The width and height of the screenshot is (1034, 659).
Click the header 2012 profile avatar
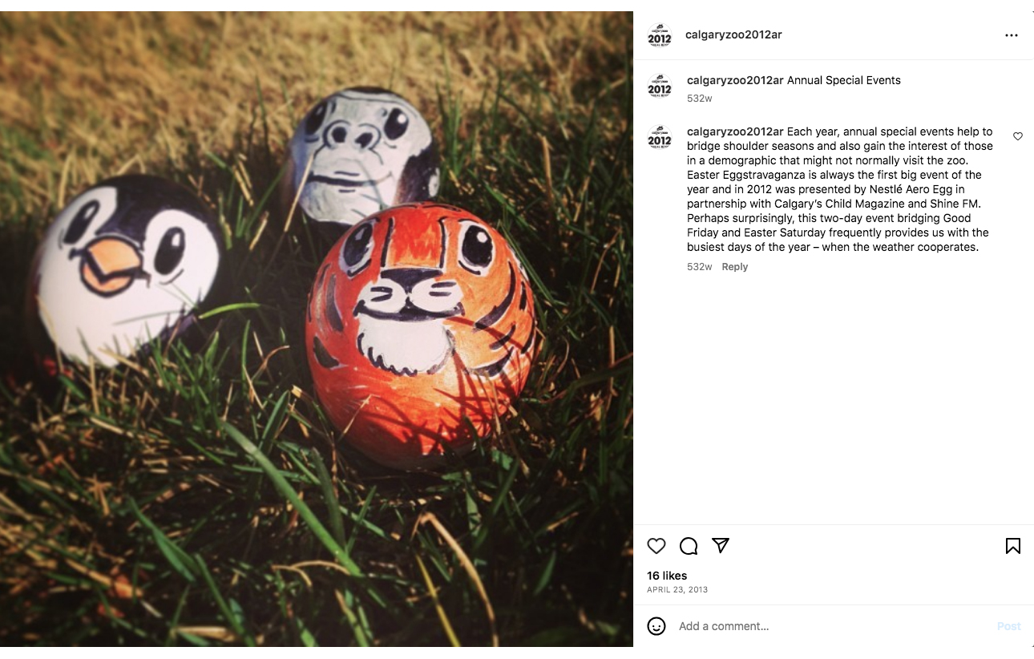(660, 35)
